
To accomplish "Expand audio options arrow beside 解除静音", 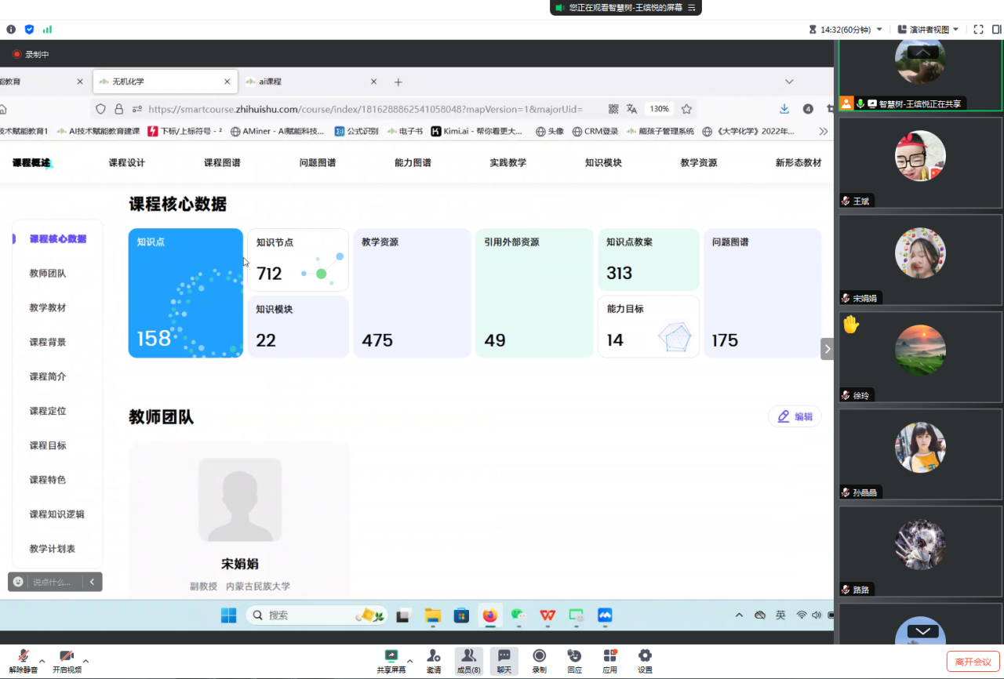I will click(x=42, y=660).
